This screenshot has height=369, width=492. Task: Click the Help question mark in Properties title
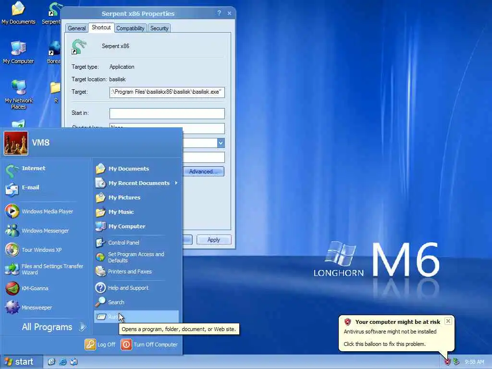[219, 13]
